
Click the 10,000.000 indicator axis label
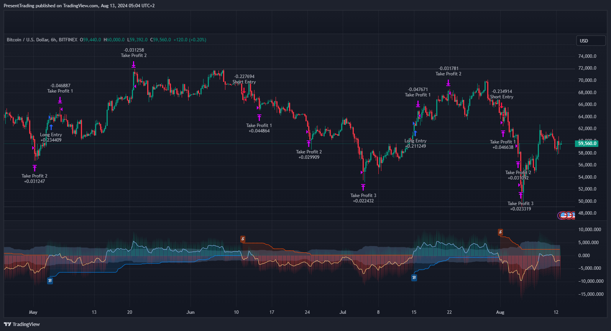(589, 230)
